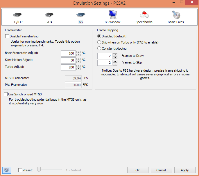Click the Apply button
The width and height of the screenshot is (199, 176).
pos(185,170)
